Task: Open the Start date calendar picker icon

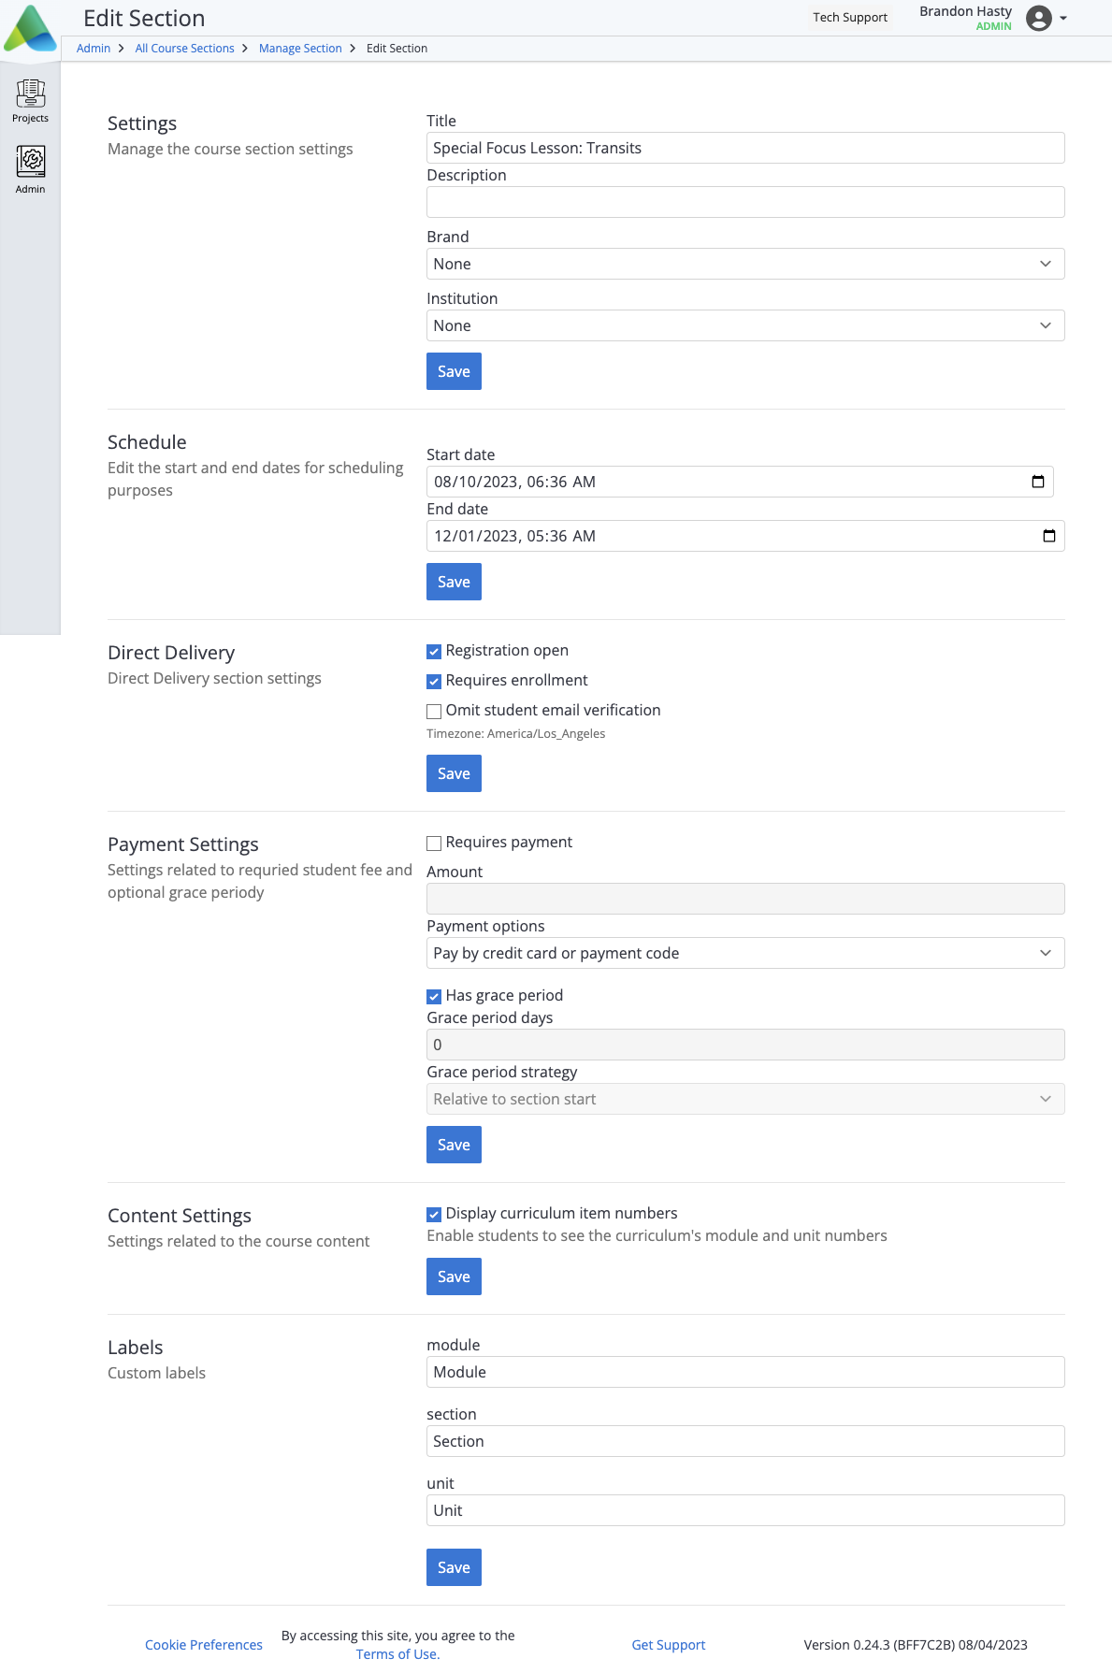Action: point(1037,482)
